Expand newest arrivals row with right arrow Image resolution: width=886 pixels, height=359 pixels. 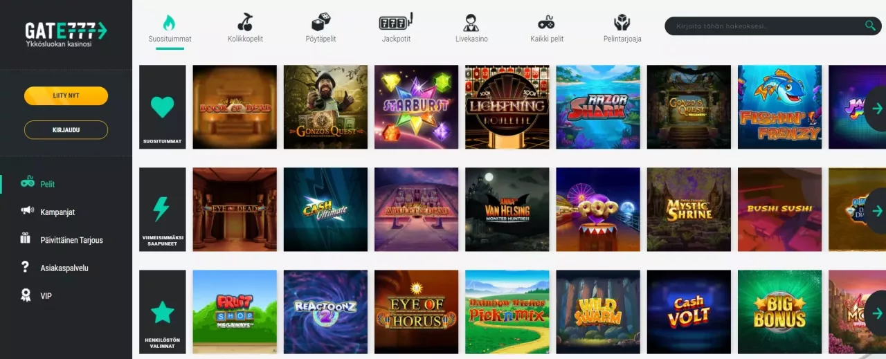(x=876, y=210)
